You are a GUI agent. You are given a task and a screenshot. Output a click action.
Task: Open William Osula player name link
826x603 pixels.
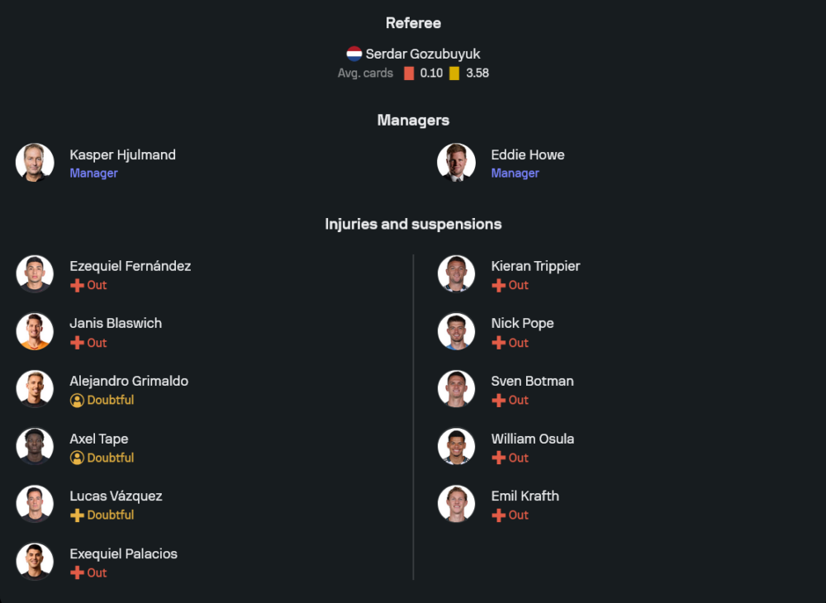click(532, 439)
